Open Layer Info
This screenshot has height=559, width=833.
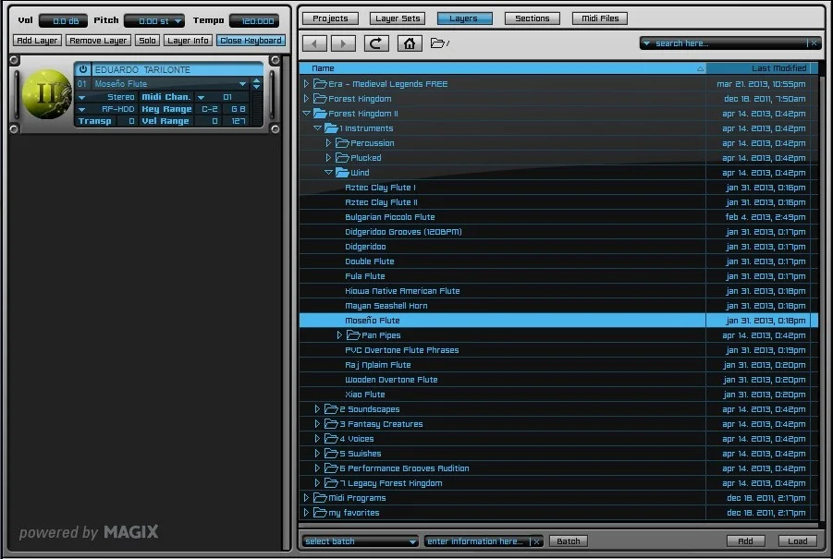(x=188, y=41)
